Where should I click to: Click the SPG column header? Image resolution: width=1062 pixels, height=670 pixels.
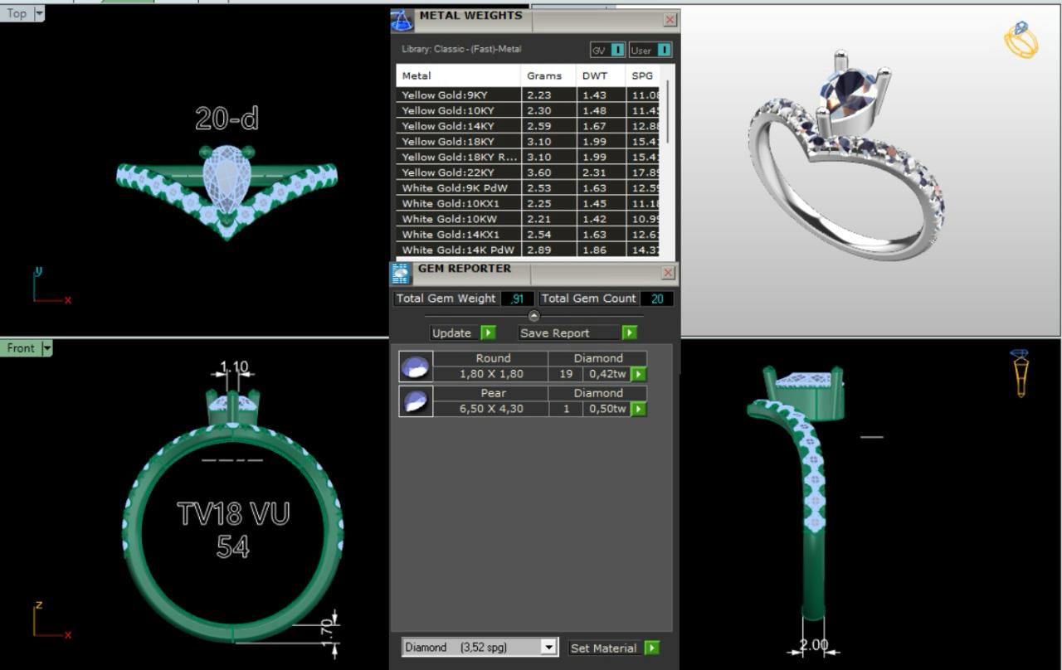643,75
